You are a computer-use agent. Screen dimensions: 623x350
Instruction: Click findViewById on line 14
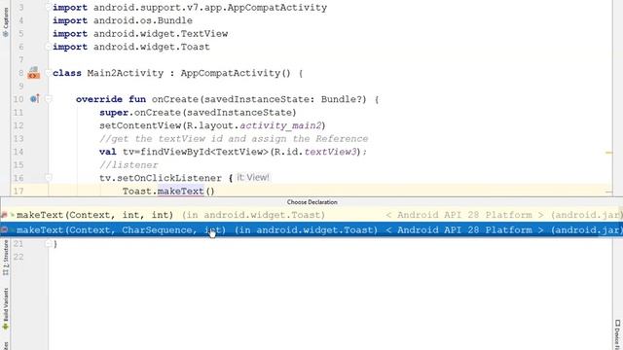tap(175, 152)
